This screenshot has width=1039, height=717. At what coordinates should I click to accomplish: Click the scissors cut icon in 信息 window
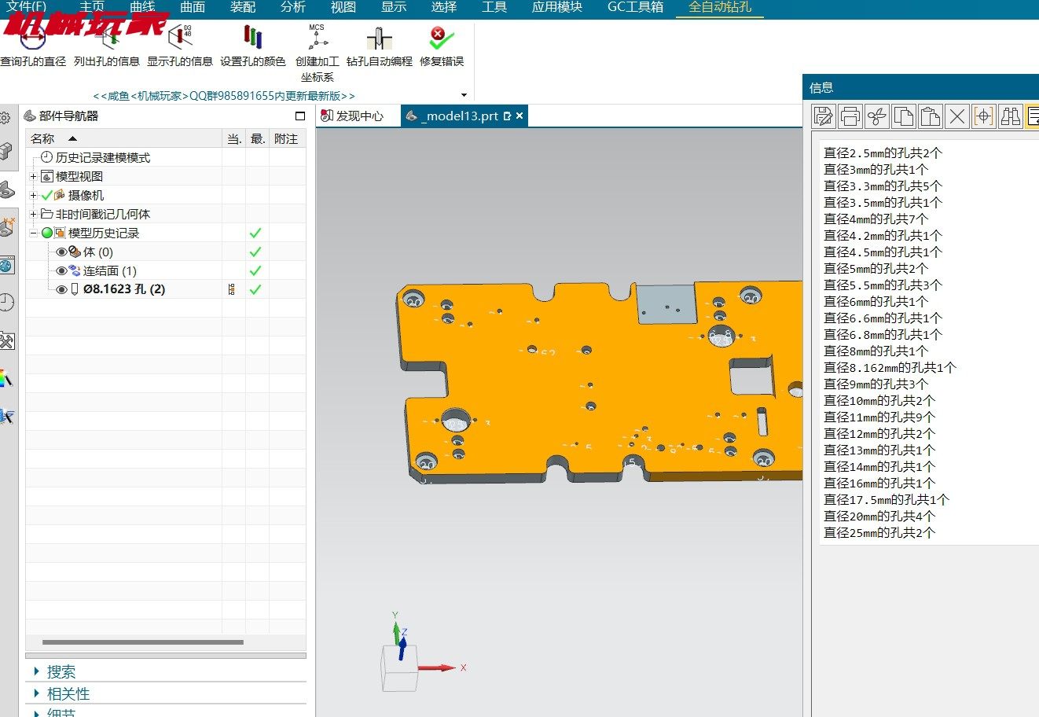(x=876, y=116)
